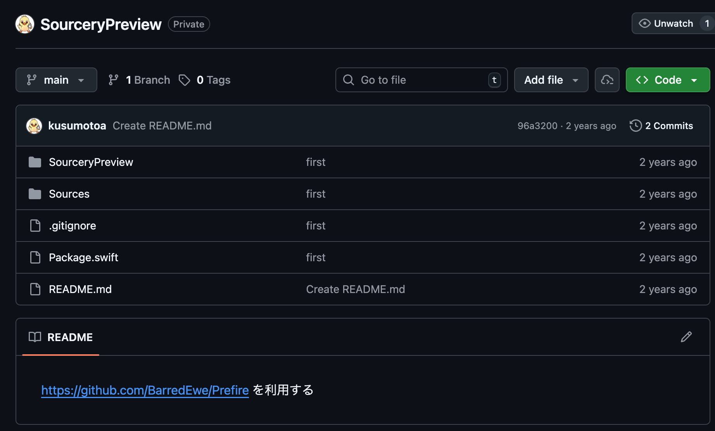Click '2 years ago' on README.md row
Screen dimensions: 715x431
tap(668, 289)
